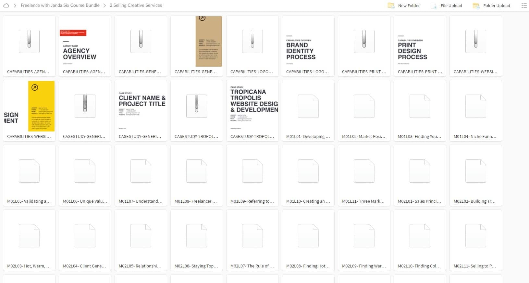Screen dimensions: 529x283
Task: Click the File Upload button
Action: pyautogui.click(x=446, y=6)
